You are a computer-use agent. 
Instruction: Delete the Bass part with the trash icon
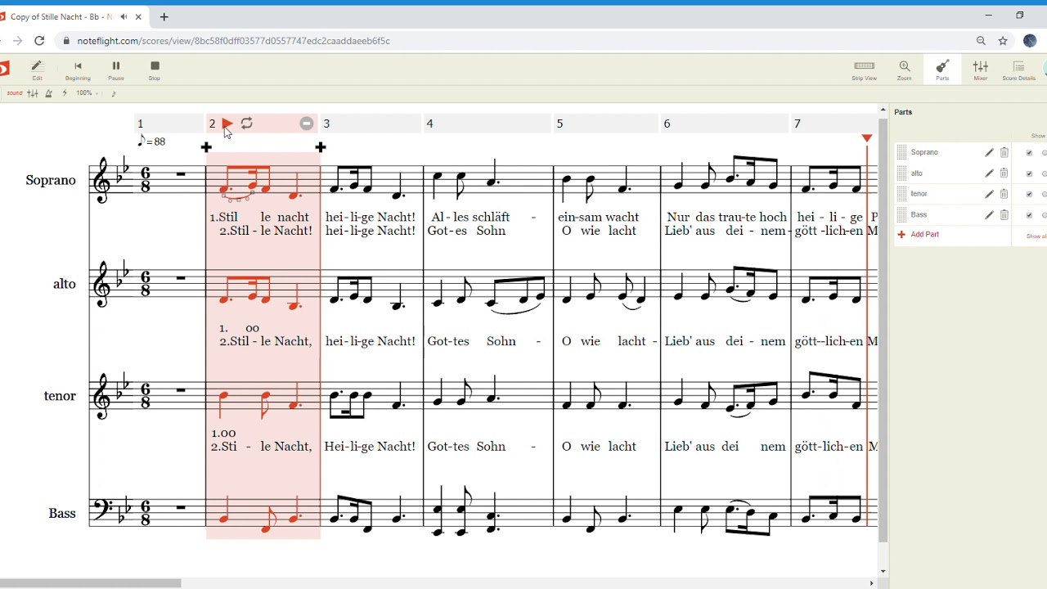[x=1004, y=214]
